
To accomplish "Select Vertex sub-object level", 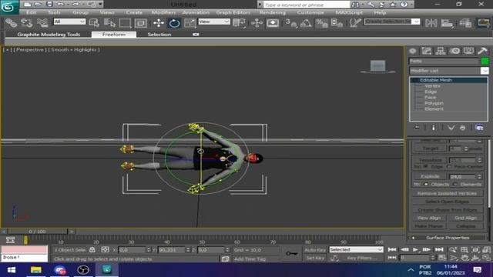I will (432, 85).
